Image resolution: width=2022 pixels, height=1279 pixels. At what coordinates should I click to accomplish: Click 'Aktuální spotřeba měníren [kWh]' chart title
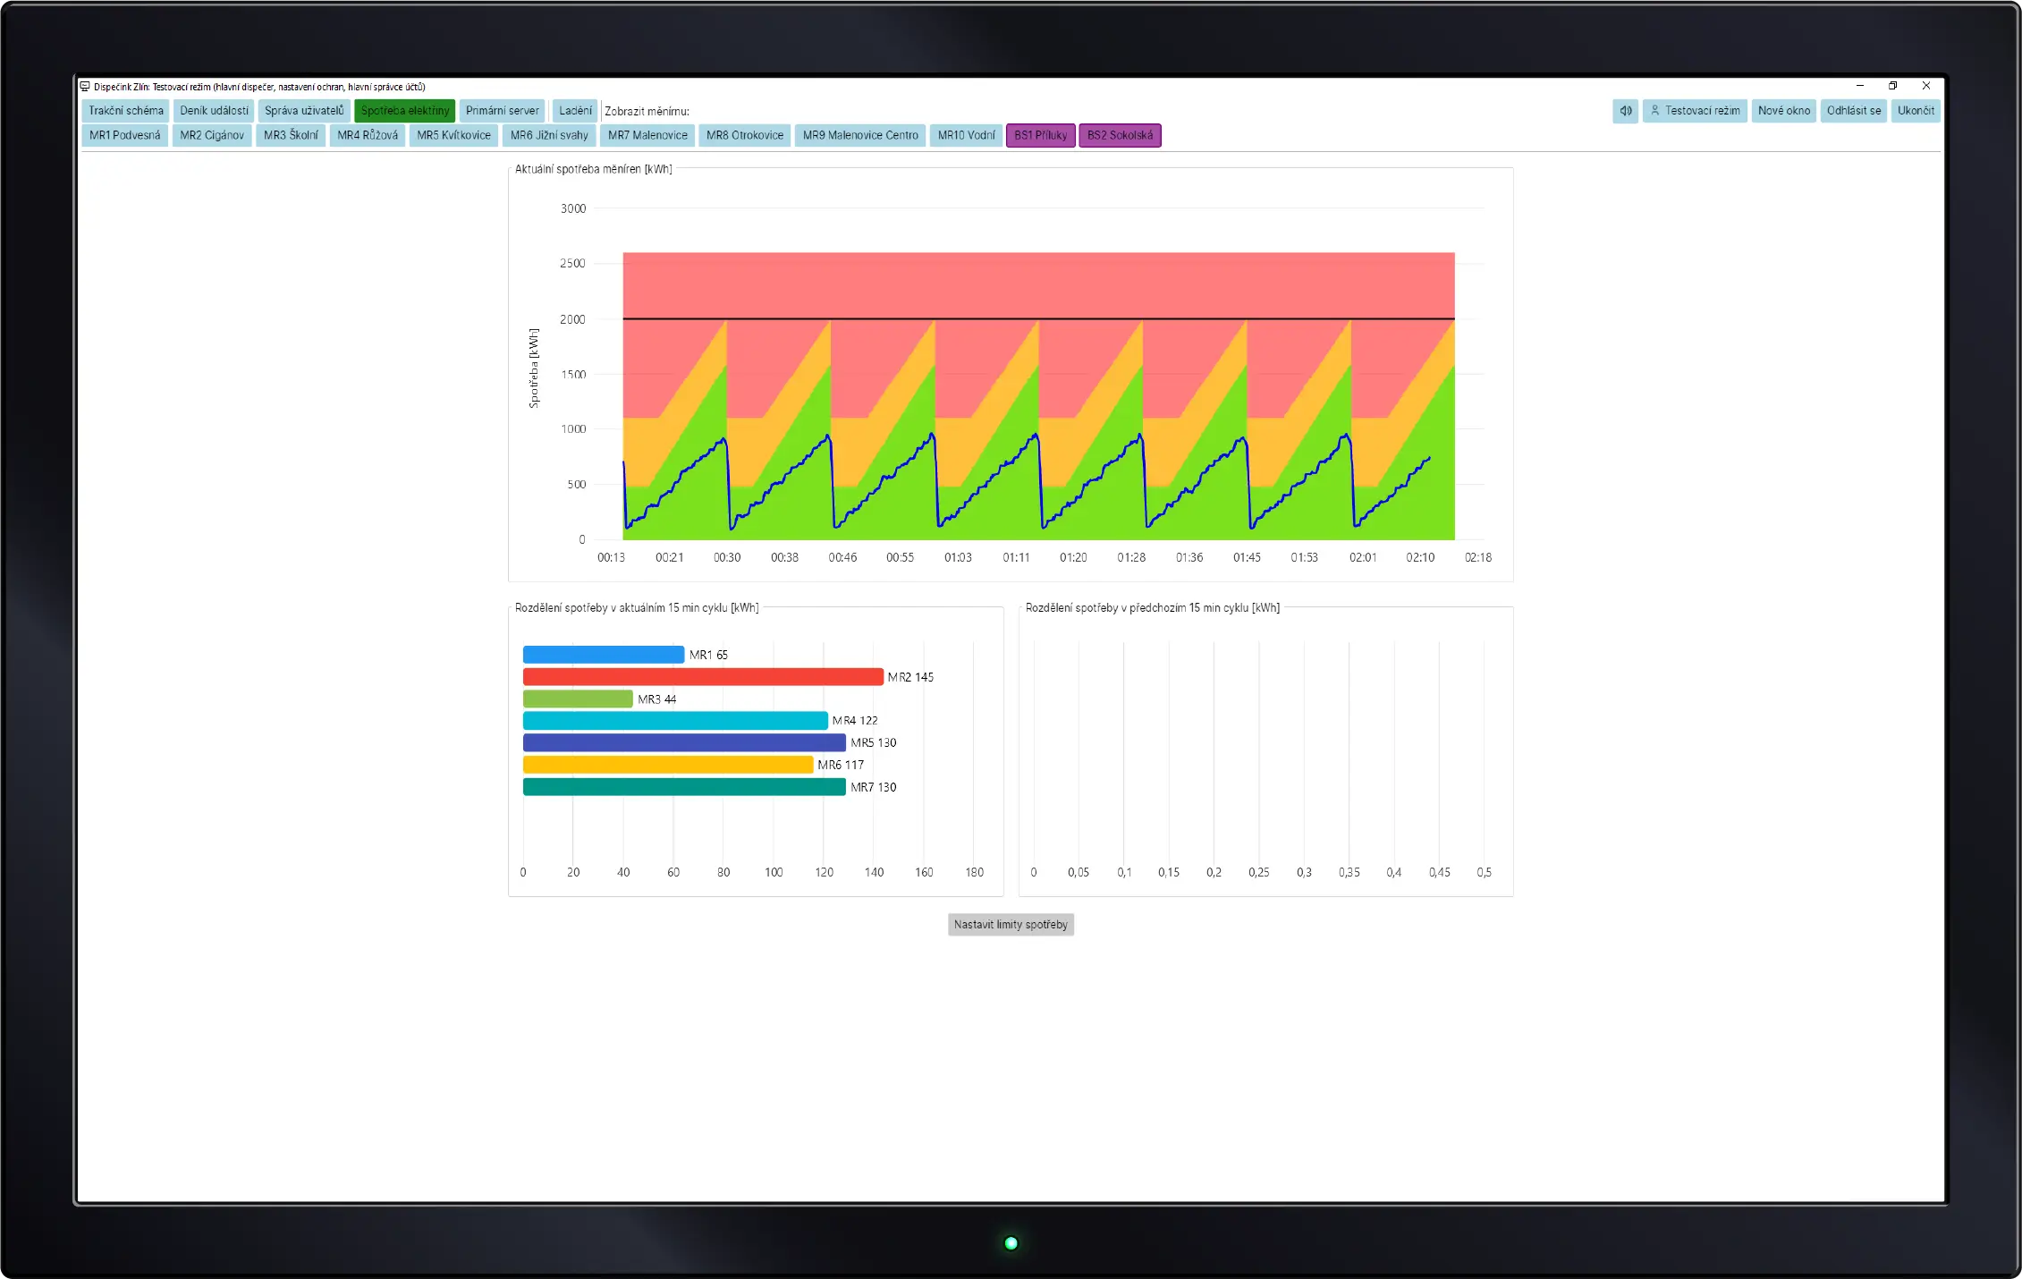[x=594, y=169]
